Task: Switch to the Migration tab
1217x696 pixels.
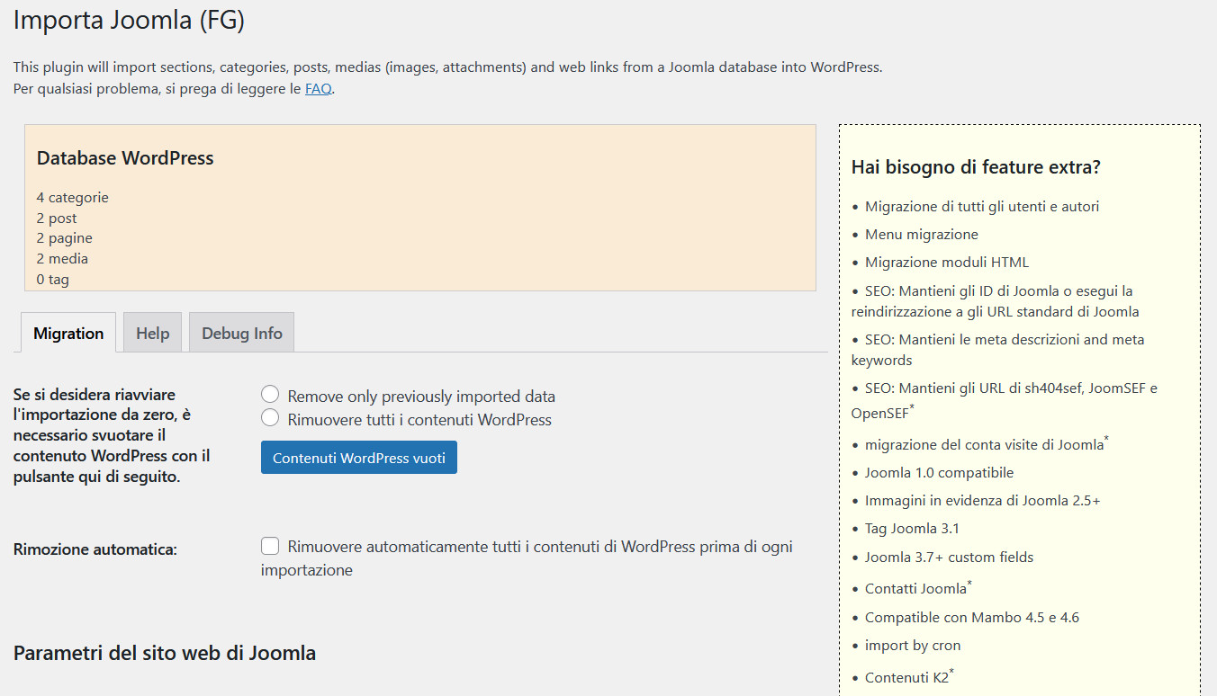Action: tap(68, 333)
